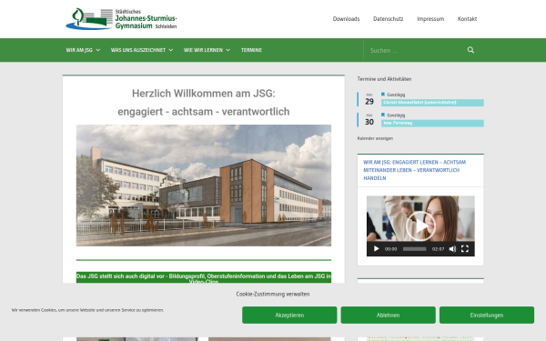This screenshot has width=546, height=341.
Task: Accept cookies with Akzeptieren button
Action: pos(289,315)
